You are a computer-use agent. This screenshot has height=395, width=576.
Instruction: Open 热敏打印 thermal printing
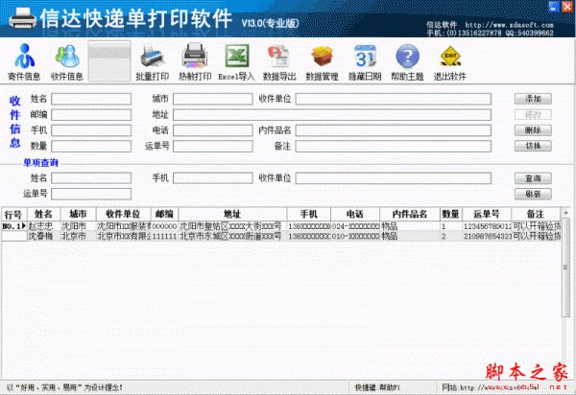click(195, 61)
